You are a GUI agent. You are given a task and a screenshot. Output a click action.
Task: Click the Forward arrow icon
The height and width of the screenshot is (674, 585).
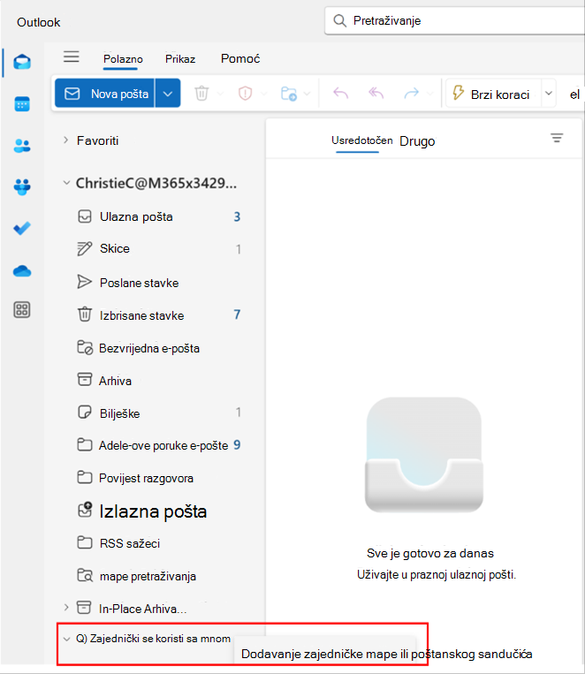(x=411, y=93)
